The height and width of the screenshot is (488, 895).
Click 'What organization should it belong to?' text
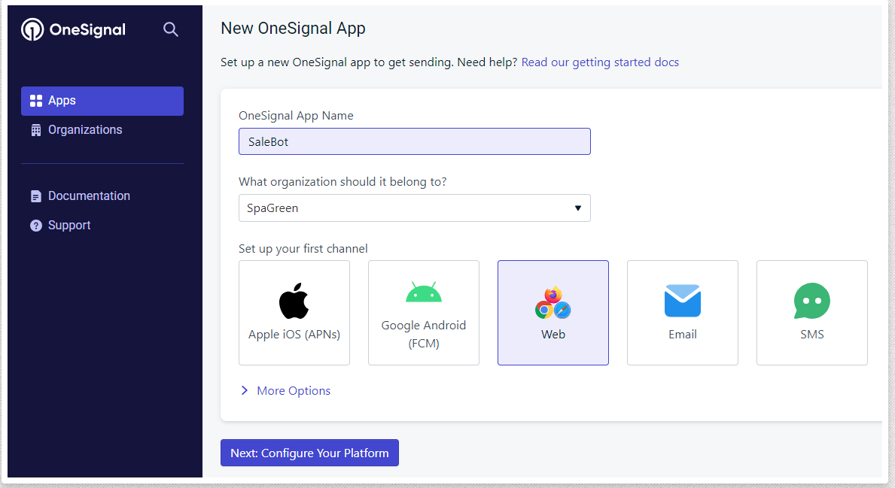[342, 182]
